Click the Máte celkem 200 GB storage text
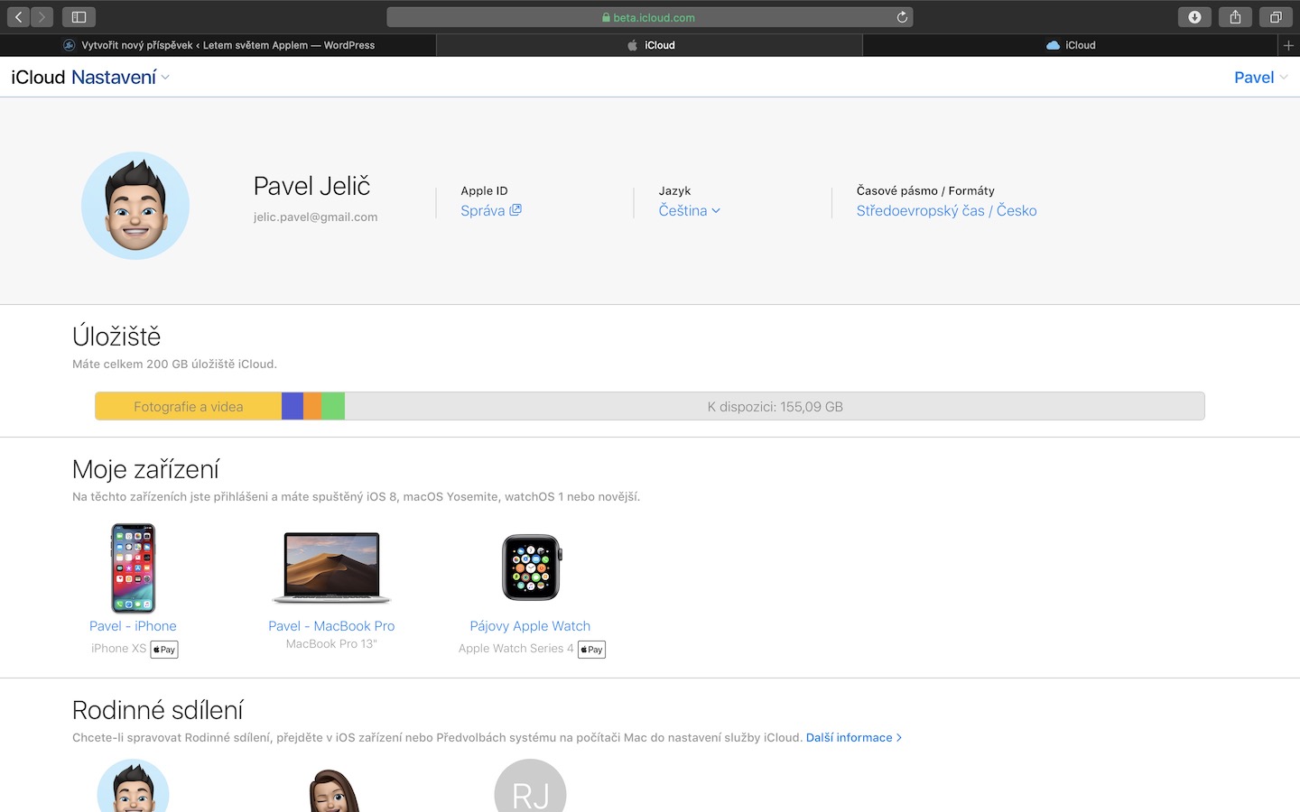 pyautogui.click(x=174, y=364)
